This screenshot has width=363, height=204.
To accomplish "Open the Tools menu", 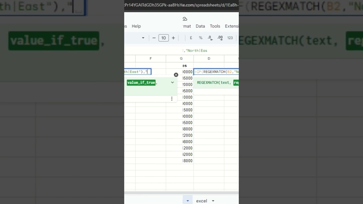I will tap(215, 26).
